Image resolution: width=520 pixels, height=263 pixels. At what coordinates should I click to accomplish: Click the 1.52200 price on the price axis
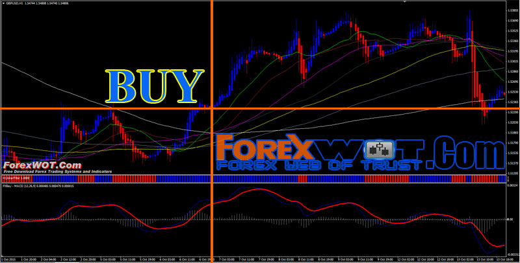513,113
